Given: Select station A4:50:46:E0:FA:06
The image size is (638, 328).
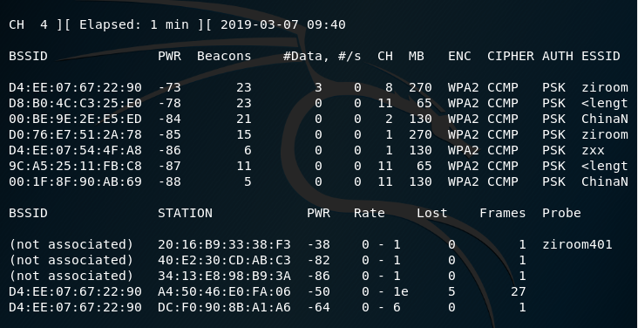Looking at the screenshot, I should [224, 291].
